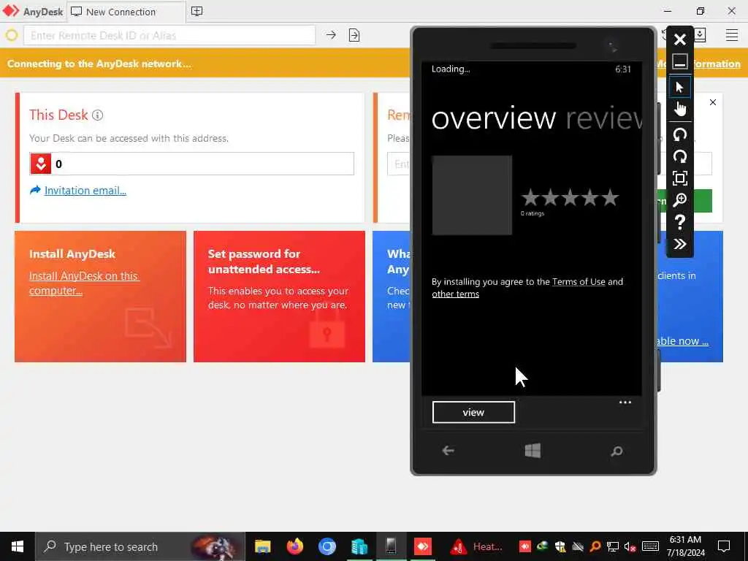Tap the phone's search magnifier button

click(x=617, y=451)
